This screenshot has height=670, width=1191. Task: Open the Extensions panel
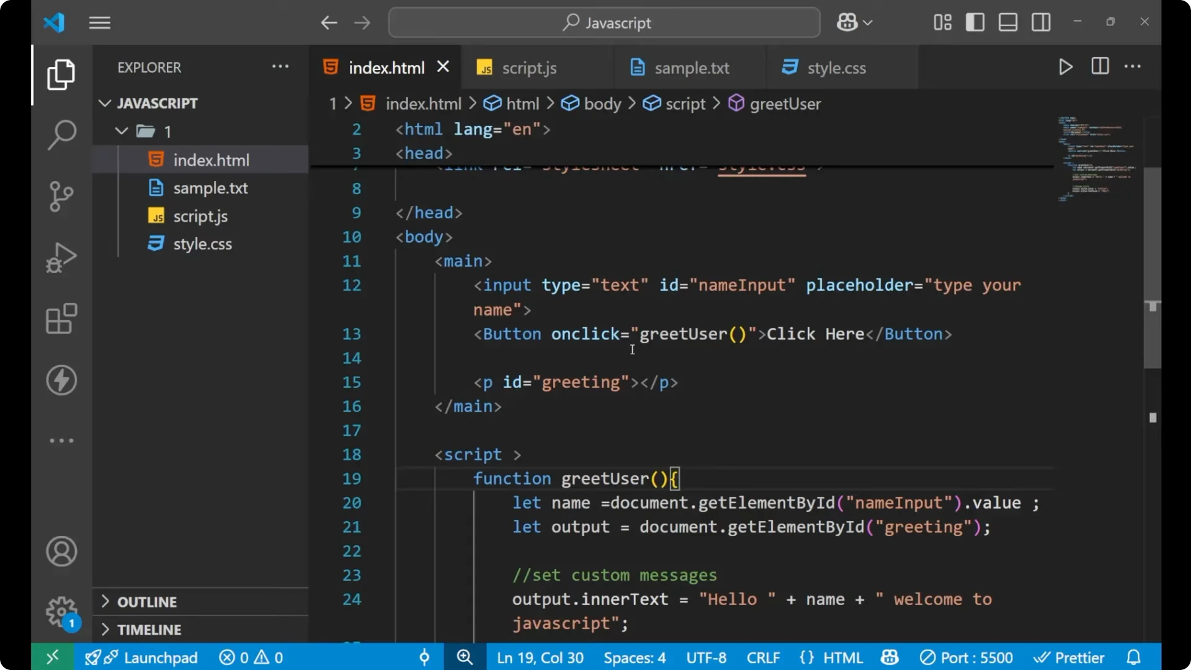(61, 319)
